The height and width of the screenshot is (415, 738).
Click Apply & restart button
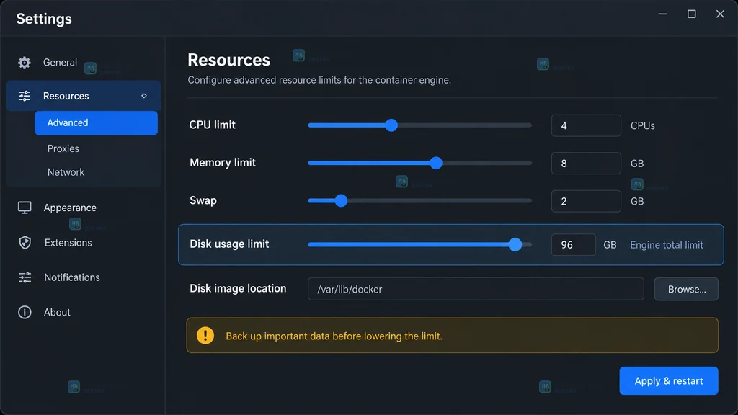(669, 380)
